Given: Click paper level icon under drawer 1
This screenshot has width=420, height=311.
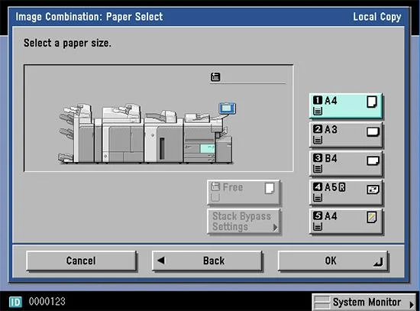Looking at the screenshot, I should 318,111.
